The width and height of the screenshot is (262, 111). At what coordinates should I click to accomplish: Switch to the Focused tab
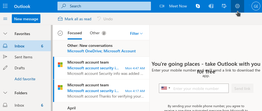point(75,33)
